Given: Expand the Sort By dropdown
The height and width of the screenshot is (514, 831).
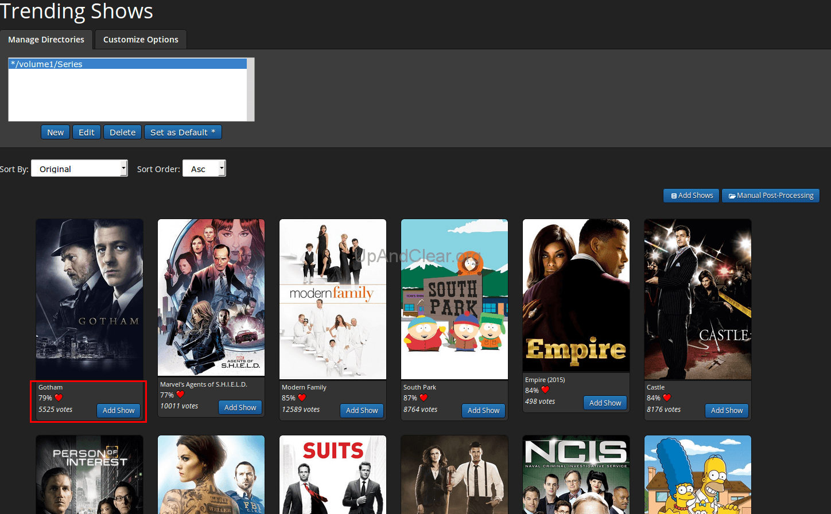Looking at the screenshot, I should 79,169.
